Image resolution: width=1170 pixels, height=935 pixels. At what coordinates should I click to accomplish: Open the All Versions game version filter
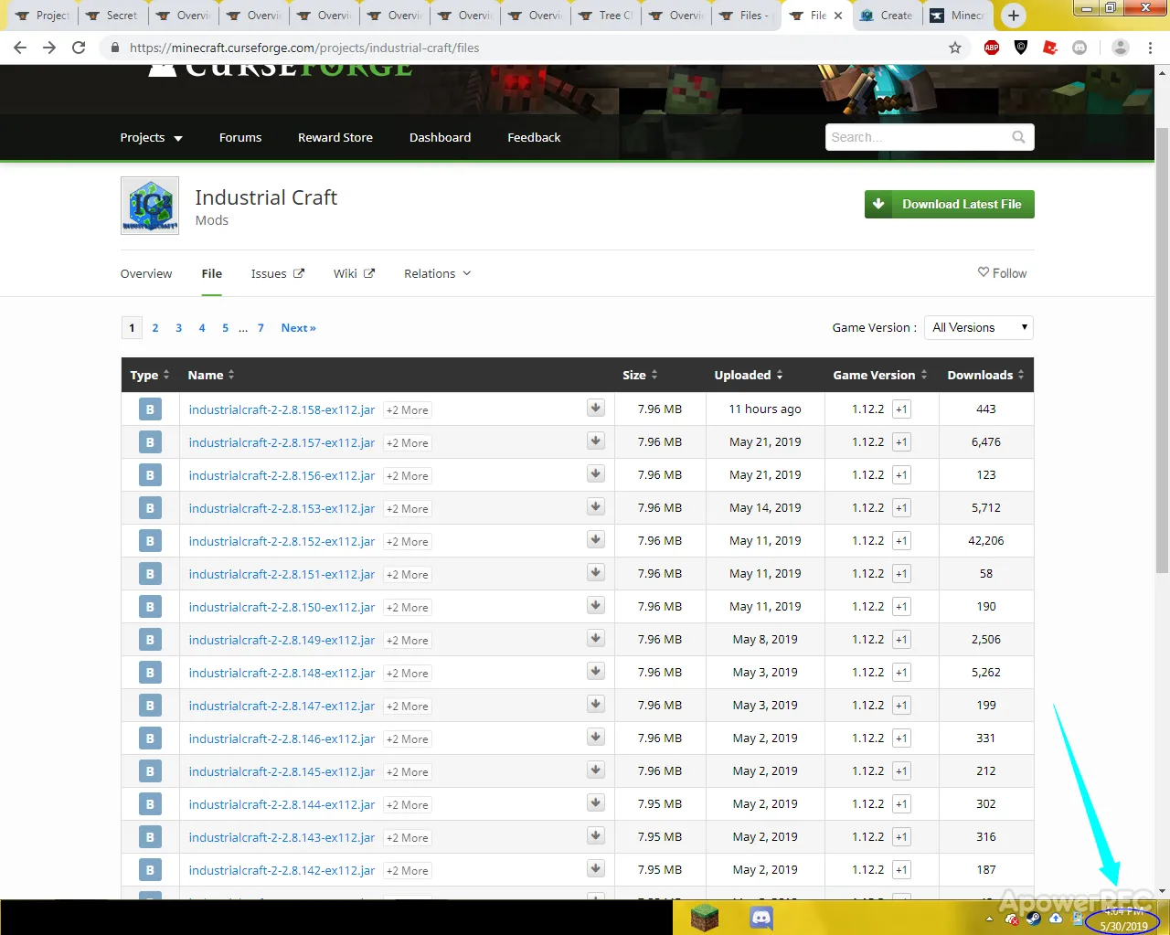979,327
